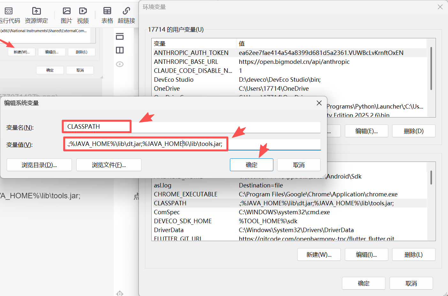
Task: Confirm with 确定 in 编辑系统变量 dialog
Action: (252, 165)
